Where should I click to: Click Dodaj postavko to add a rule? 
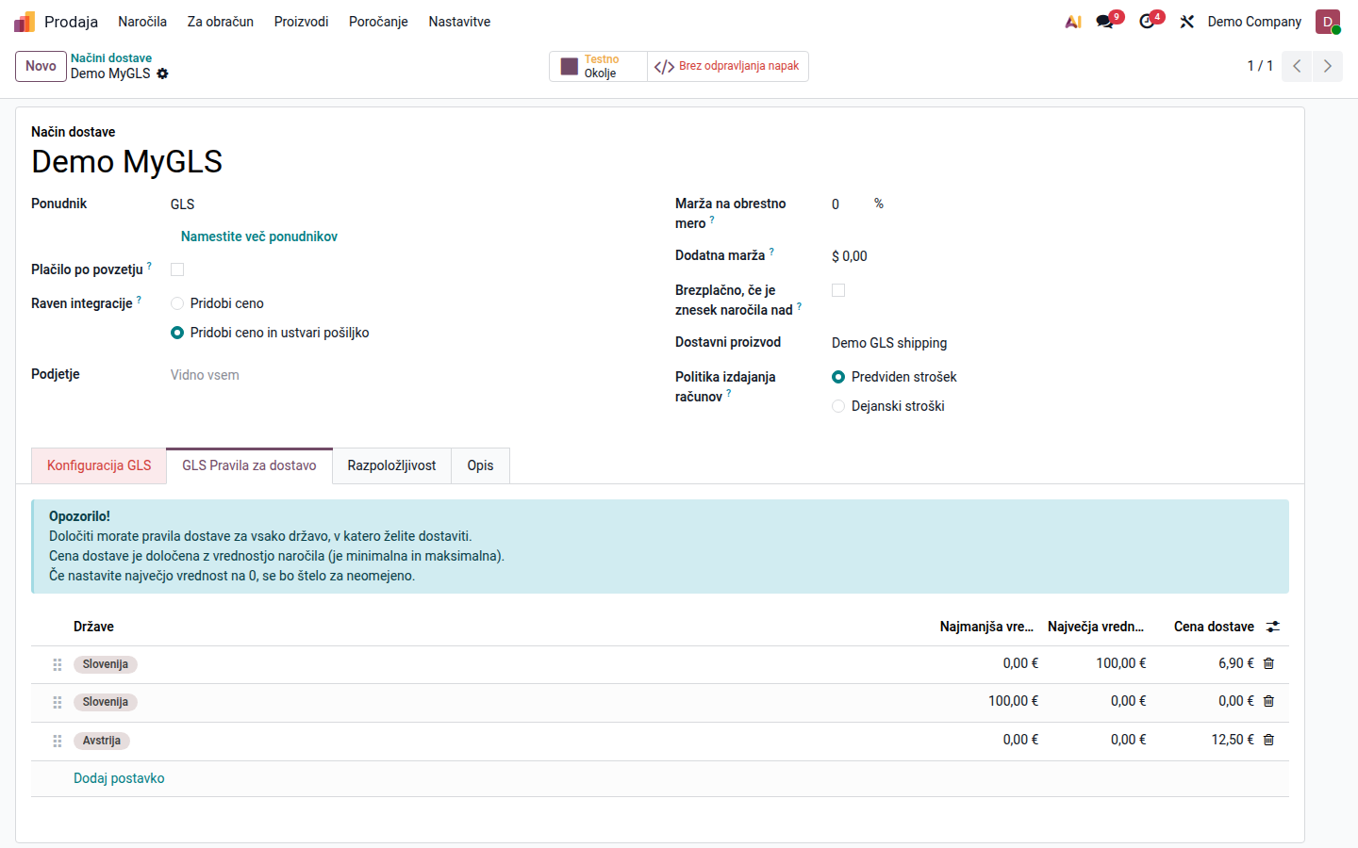(x=119, y=778)
